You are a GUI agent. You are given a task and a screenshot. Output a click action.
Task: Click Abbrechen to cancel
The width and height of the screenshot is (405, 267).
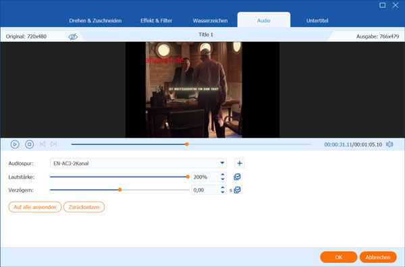(x=378, y=257)
